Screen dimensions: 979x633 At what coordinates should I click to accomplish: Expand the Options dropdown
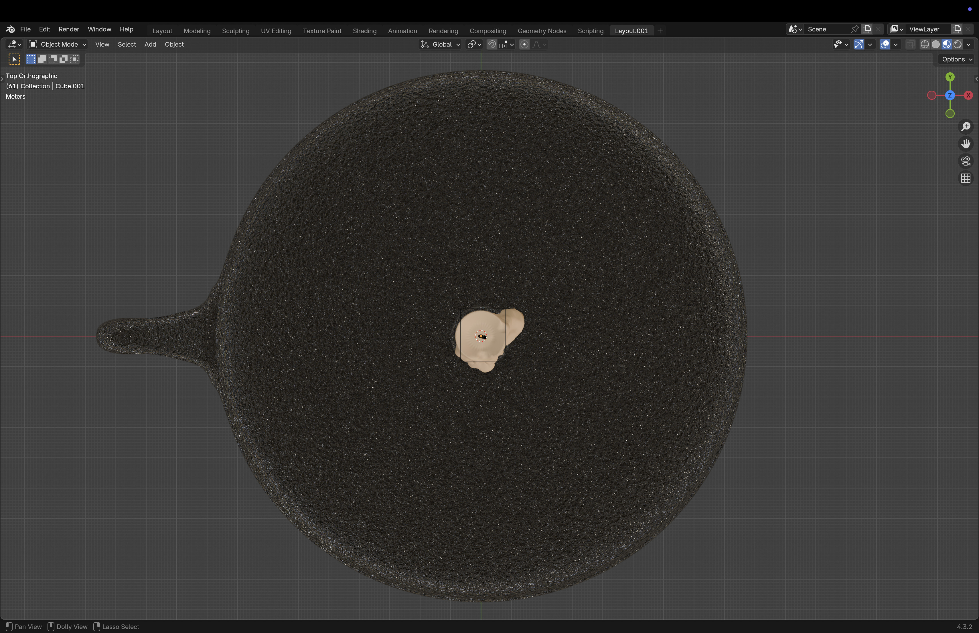(x=957, y=59)
